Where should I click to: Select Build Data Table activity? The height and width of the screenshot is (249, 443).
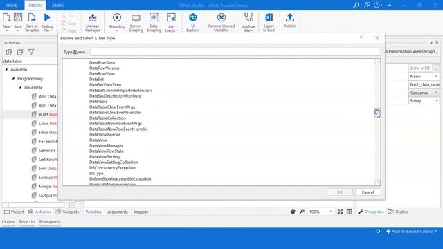44,114
